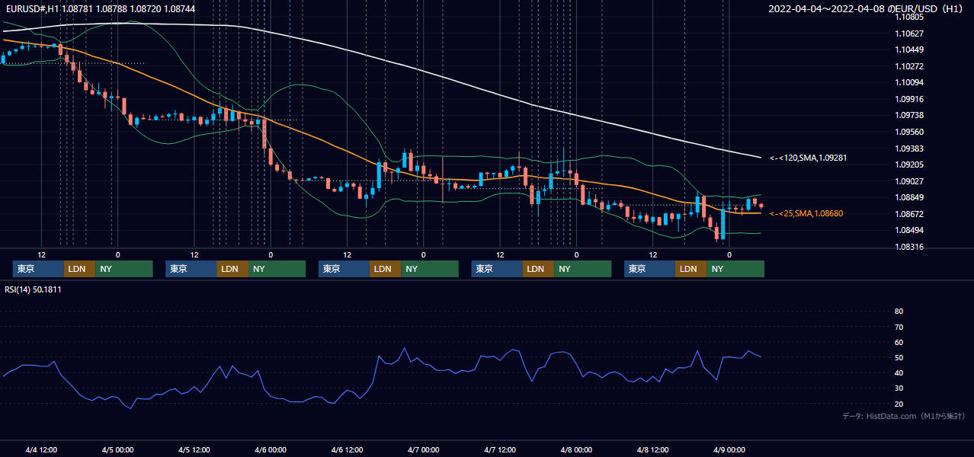This screenshot has width=974, height=457.
Task: Select the 4/9 00:00 time axis label
Action: pyautogui.click(x=729, y=450)
